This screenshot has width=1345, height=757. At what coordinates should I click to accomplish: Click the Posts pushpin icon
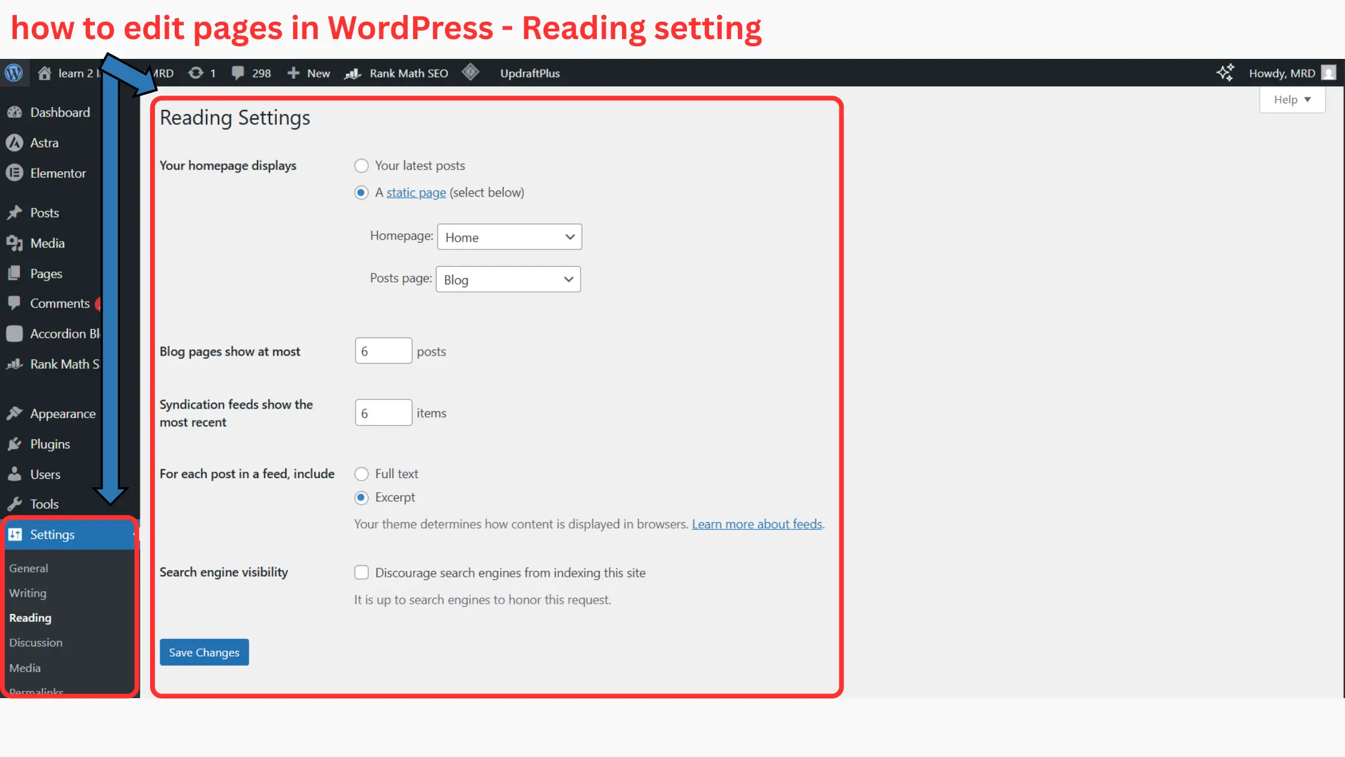(14, 213)
